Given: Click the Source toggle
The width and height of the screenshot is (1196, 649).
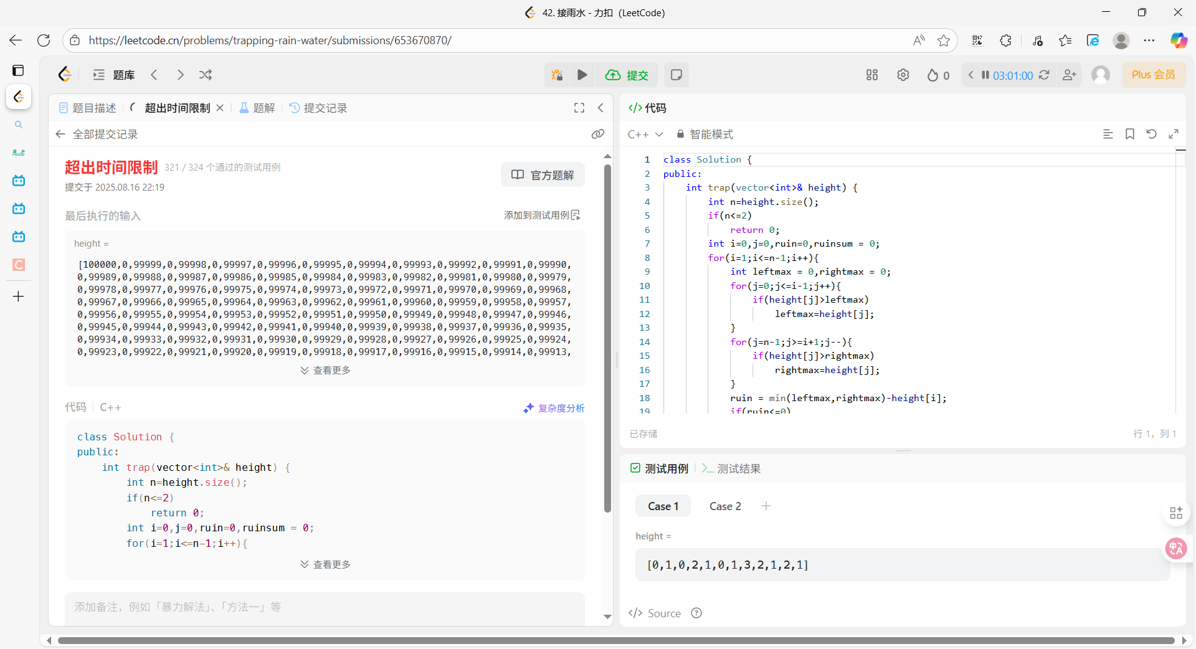Looking at the screenshot, I should click(x=655, y=613).
